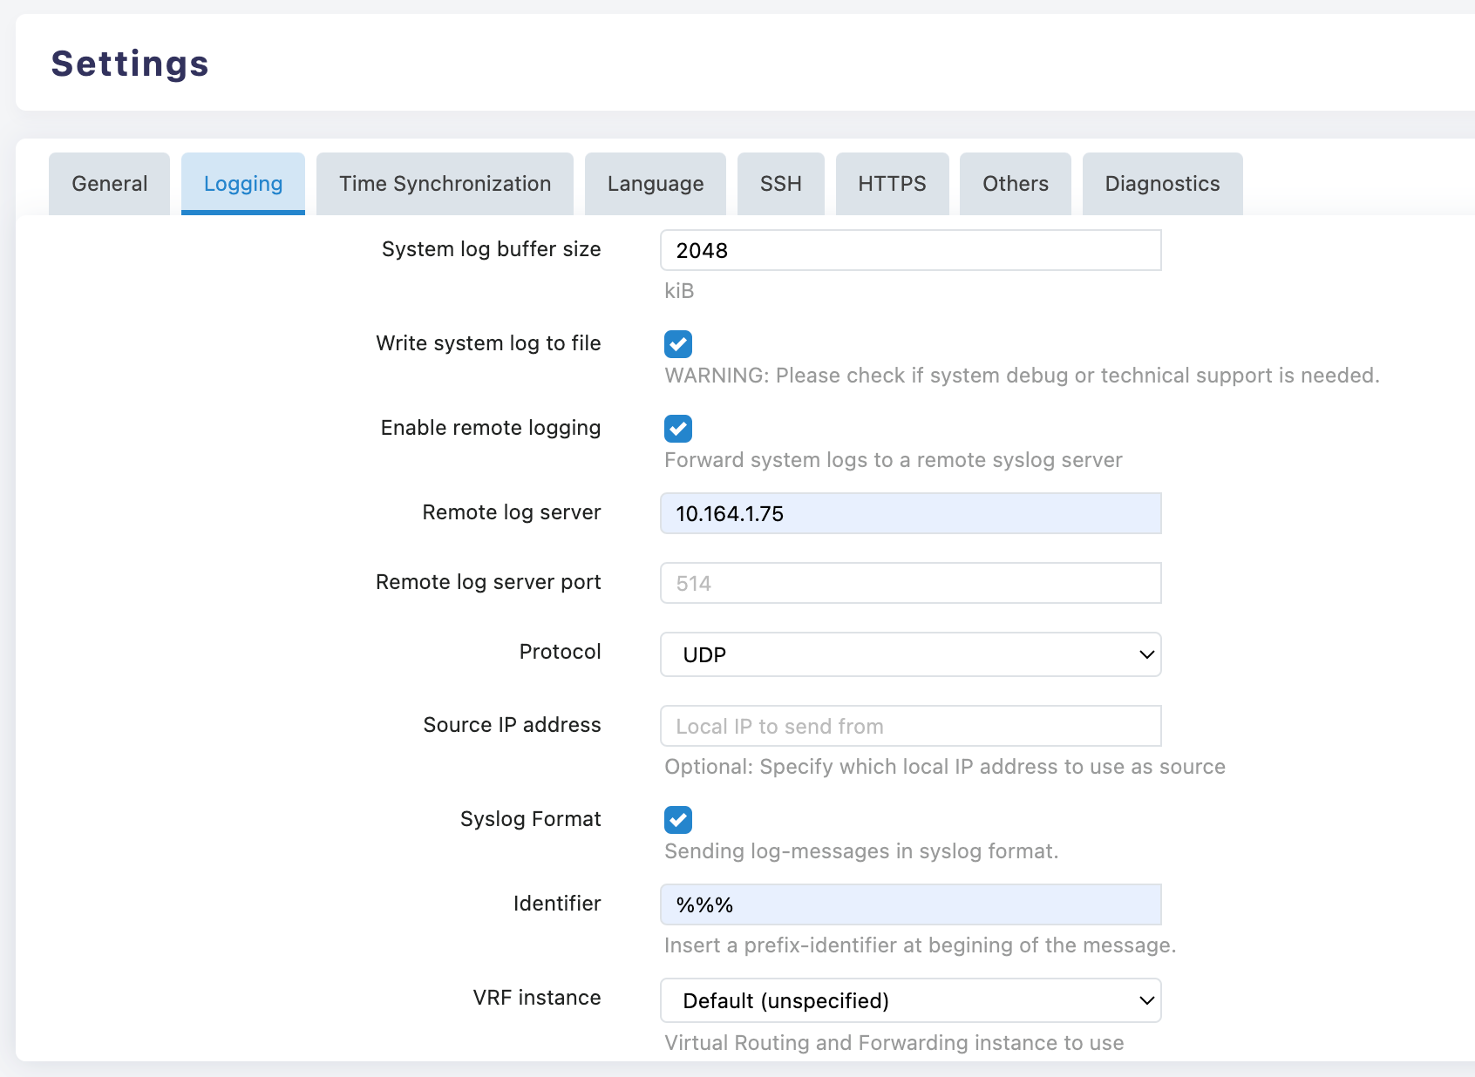This screenshot has width=1475, height=1077.
Task: Click the Protocol dropdown chevron arrow
Action: pos(1146,654)
